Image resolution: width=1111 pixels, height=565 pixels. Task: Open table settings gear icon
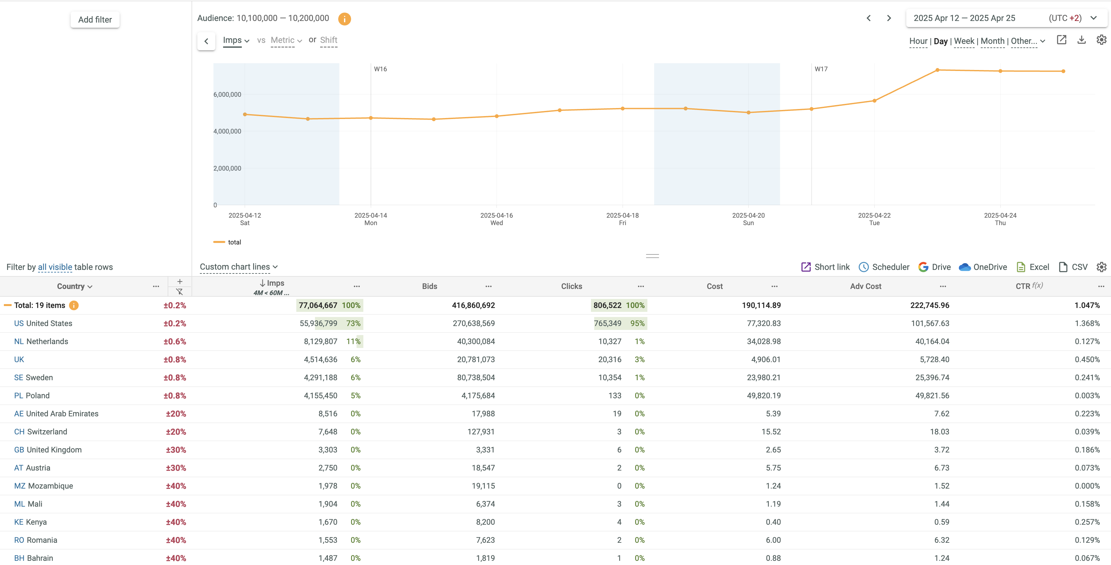pos(1101,267)
